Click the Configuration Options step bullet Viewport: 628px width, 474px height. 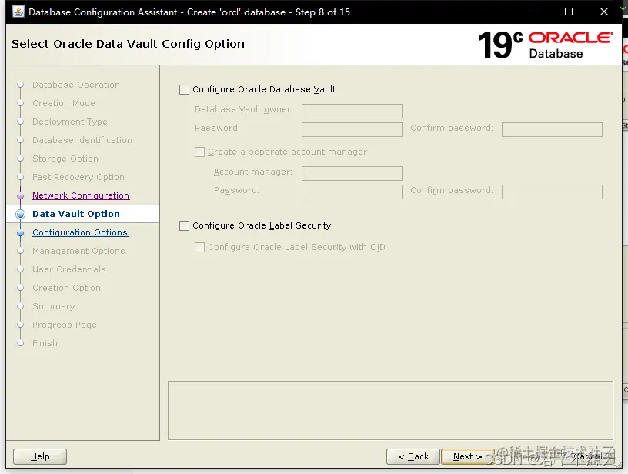click(21, 232)
